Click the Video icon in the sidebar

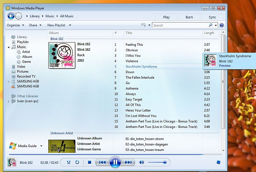tap(13, 66)
